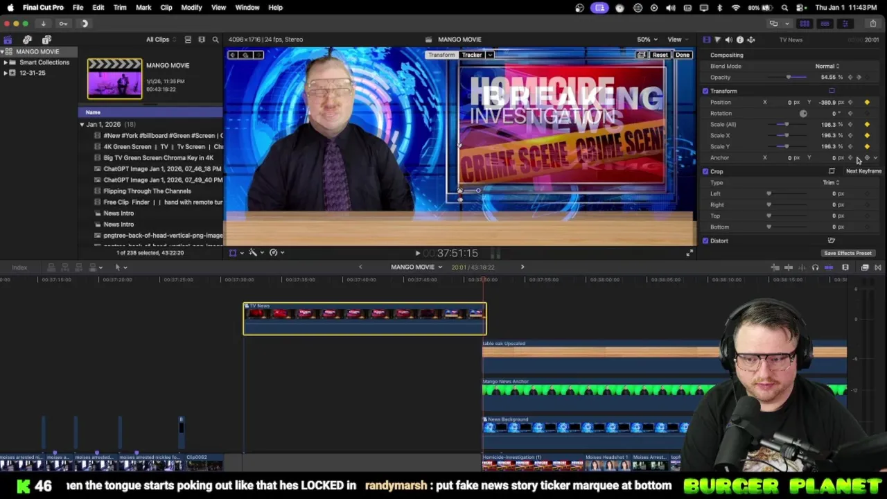887x499 pixels.
Task: Open the Blend Mode Normal dropdown
Action: [x=827, y=67]
